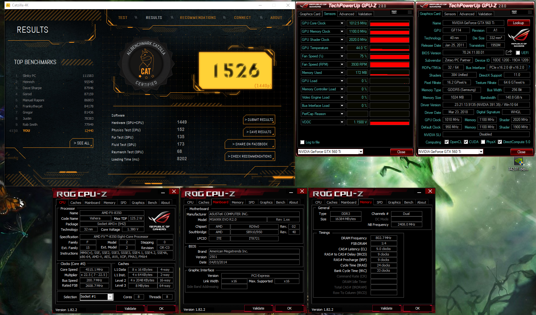Switch to Advanced tab in GPU-Z Sensors window
536x315 pixels.
point(347,14)
